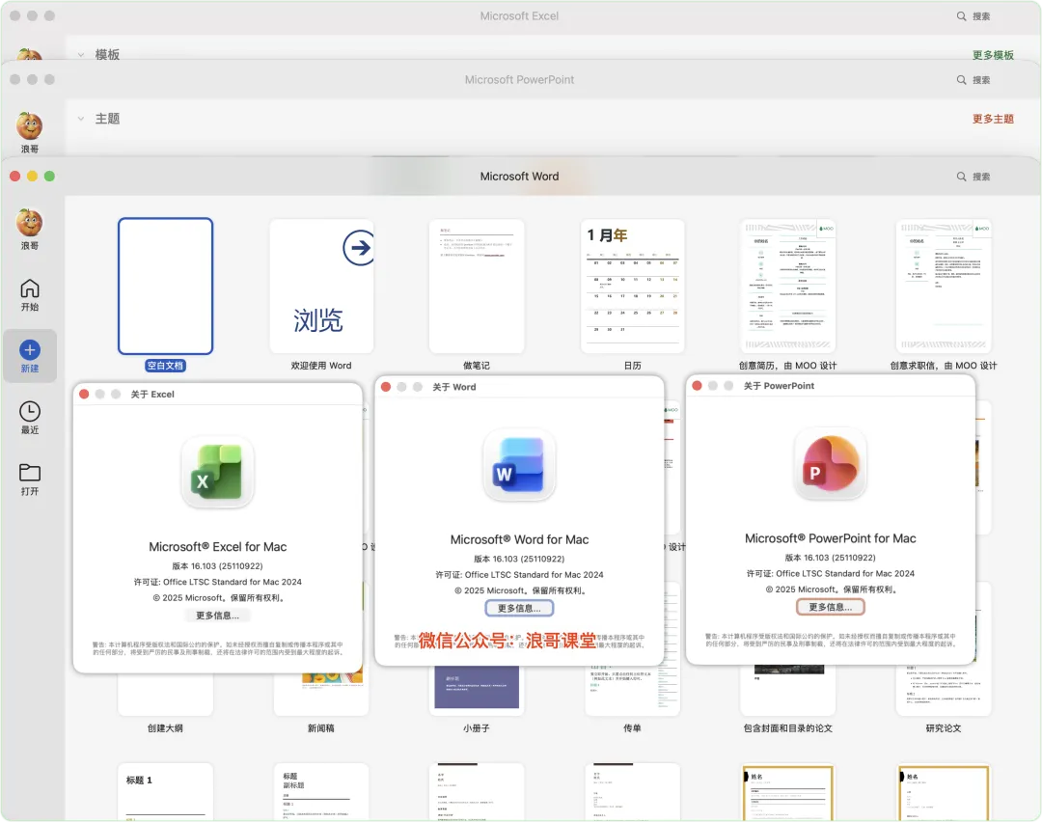Image resolution: width=1042 pixels, height=822 pixels.
Task: Click the 包含封面和目录的论文 template label
Action: click(787, 728)
